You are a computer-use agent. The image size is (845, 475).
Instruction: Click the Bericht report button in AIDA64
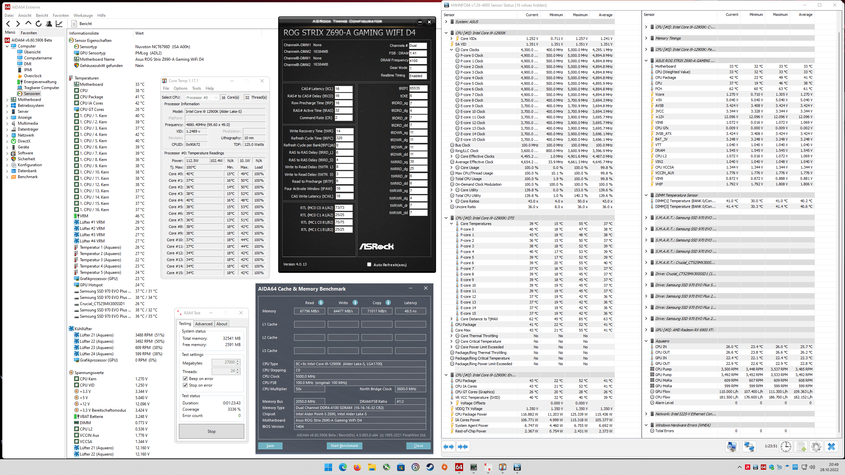[82, 24]
